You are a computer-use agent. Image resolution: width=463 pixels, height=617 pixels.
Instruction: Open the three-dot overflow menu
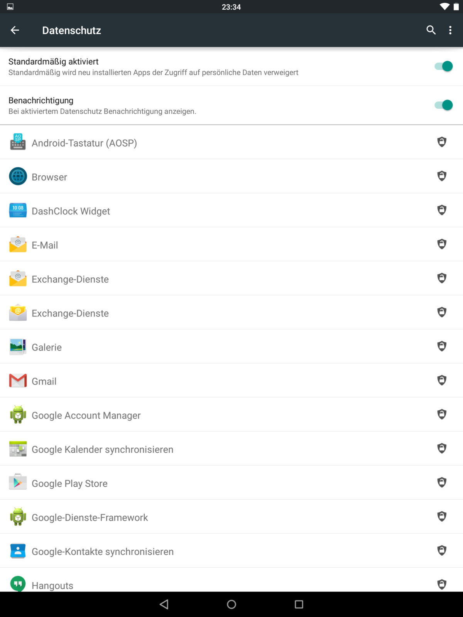point(450,30)
